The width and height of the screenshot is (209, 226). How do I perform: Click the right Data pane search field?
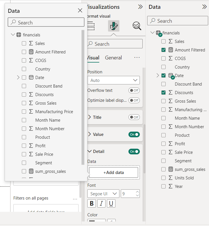[178, 21]
